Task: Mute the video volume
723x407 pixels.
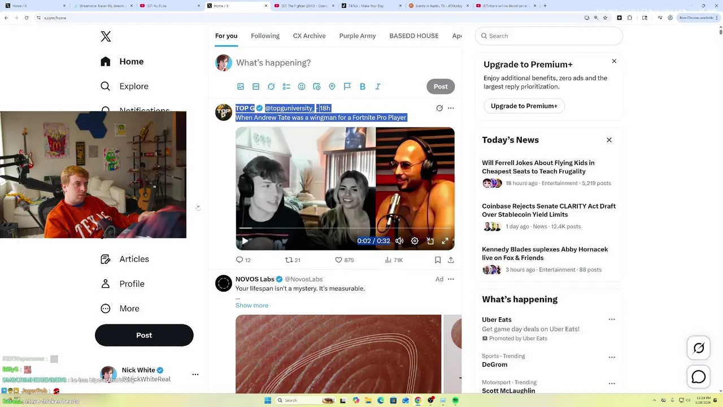Action: click(x=399, y=241)
